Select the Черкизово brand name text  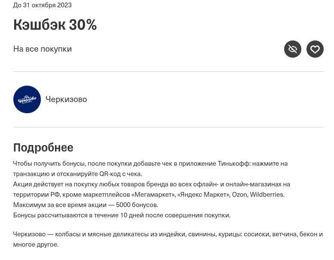[66, 99]
